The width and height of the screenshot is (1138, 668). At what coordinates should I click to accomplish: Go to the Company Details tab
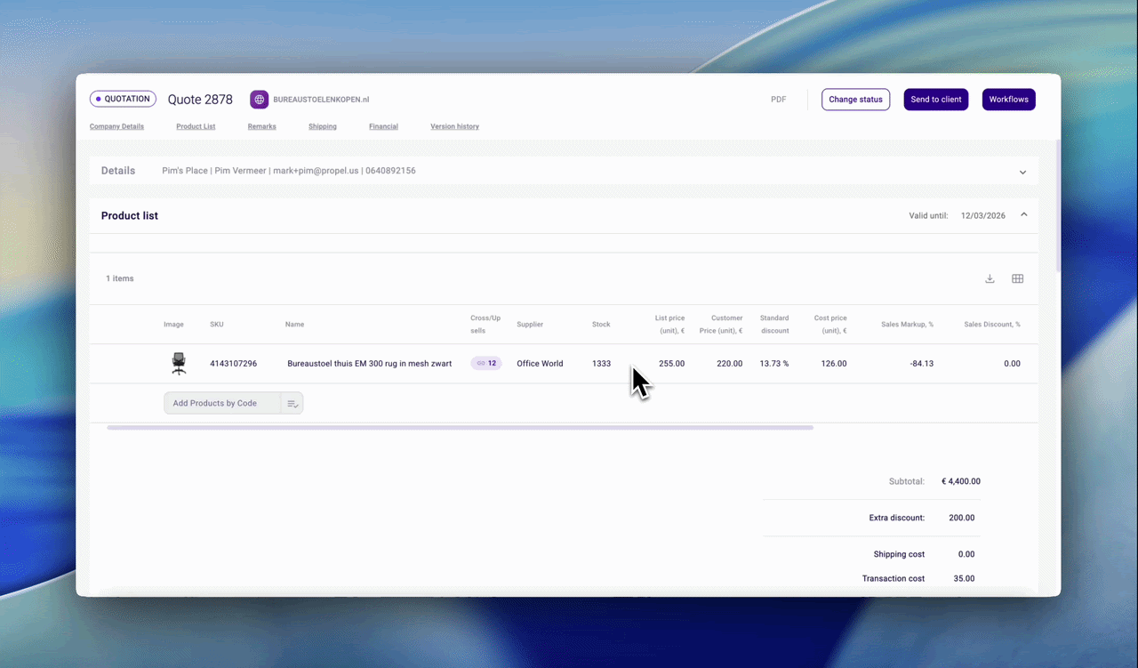(x=116, y=126)
